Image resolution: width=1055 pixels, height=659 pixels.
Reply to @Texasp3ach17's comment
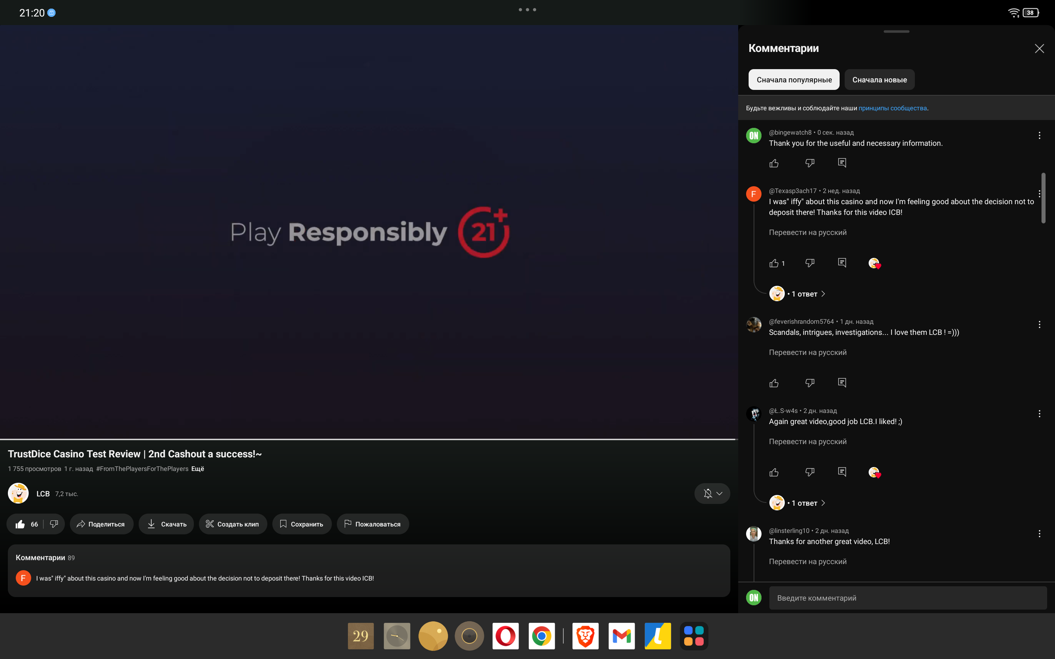click(842, 263)
